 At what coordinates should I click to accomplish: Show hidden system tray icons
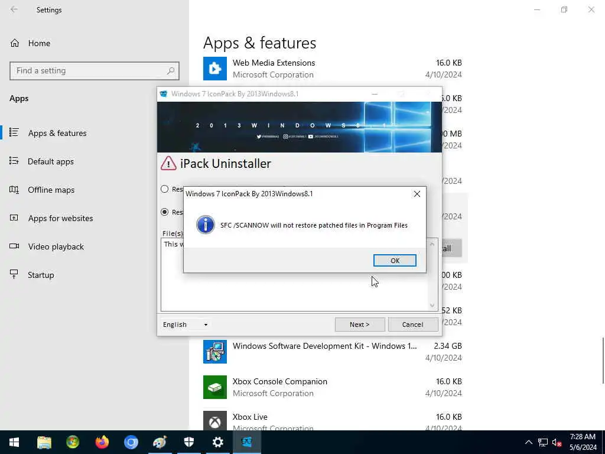pos(529,442)
